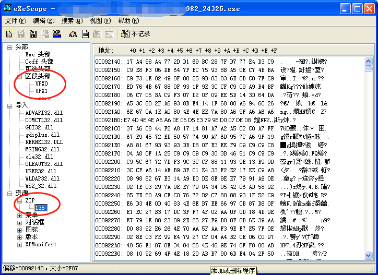Collapse the 头部 tree node
Image resolution: width=378 pixels, height=275 pixels.
click(10, 47)
